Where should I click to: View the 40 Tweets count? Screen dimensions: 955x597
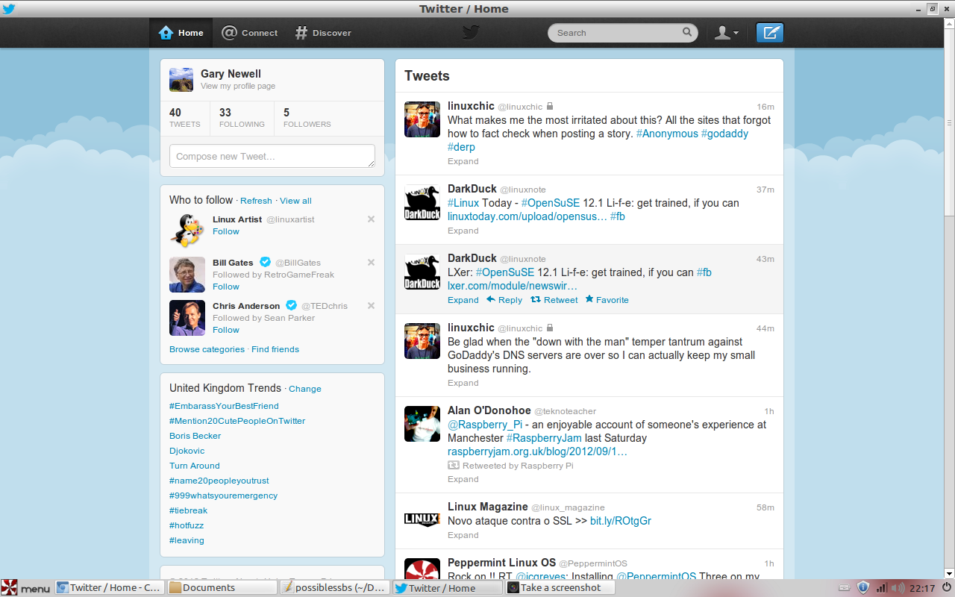point(184,118)
